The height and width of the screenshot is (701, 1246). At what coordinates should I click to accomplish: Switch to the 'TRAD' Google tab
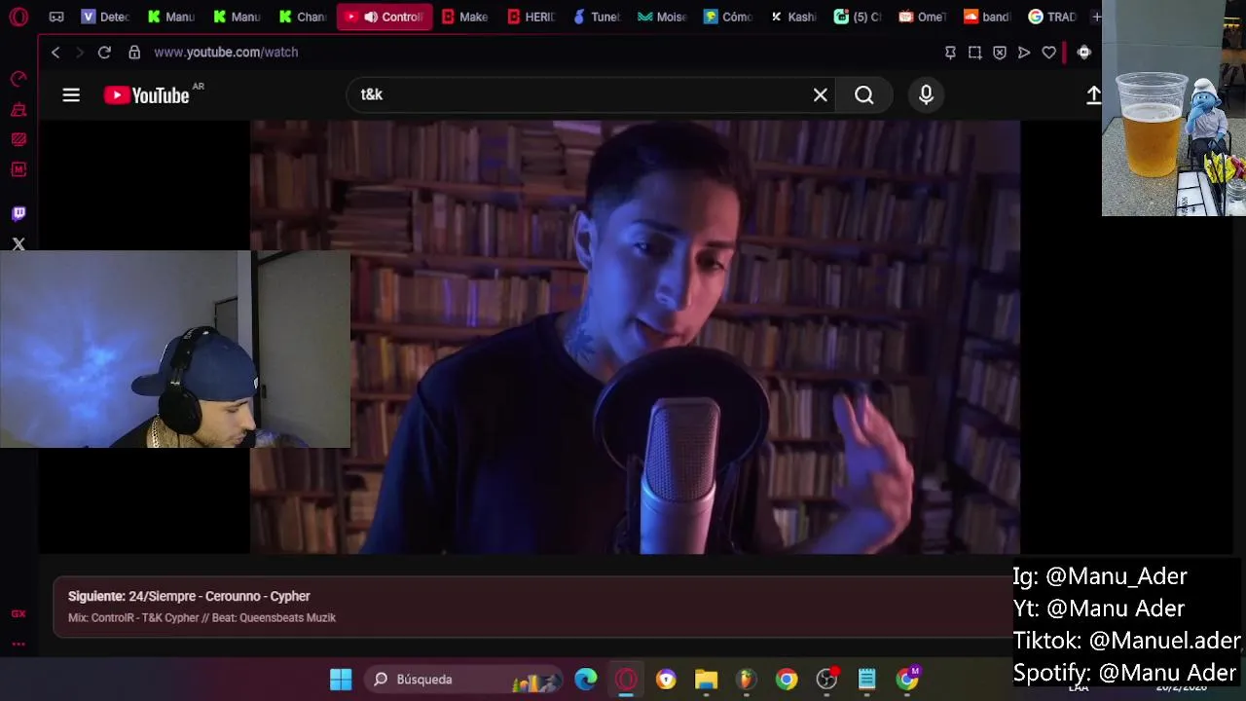click(x=1053, y=17)
